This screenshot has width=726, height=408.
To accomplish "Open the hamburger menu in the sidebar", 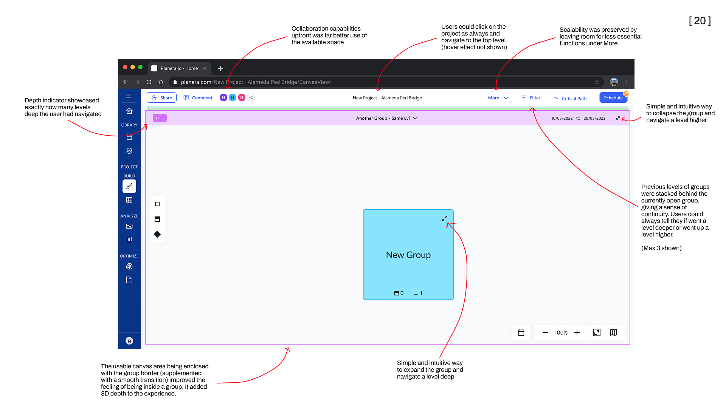I will (129, 96).
